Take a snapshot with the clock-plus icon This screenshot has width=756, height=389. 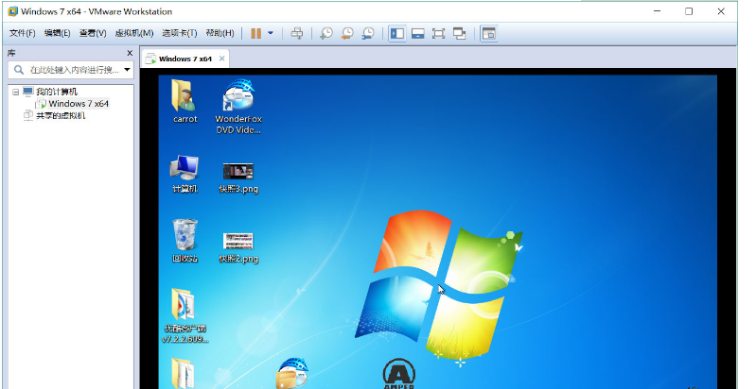tap(326, 33)
